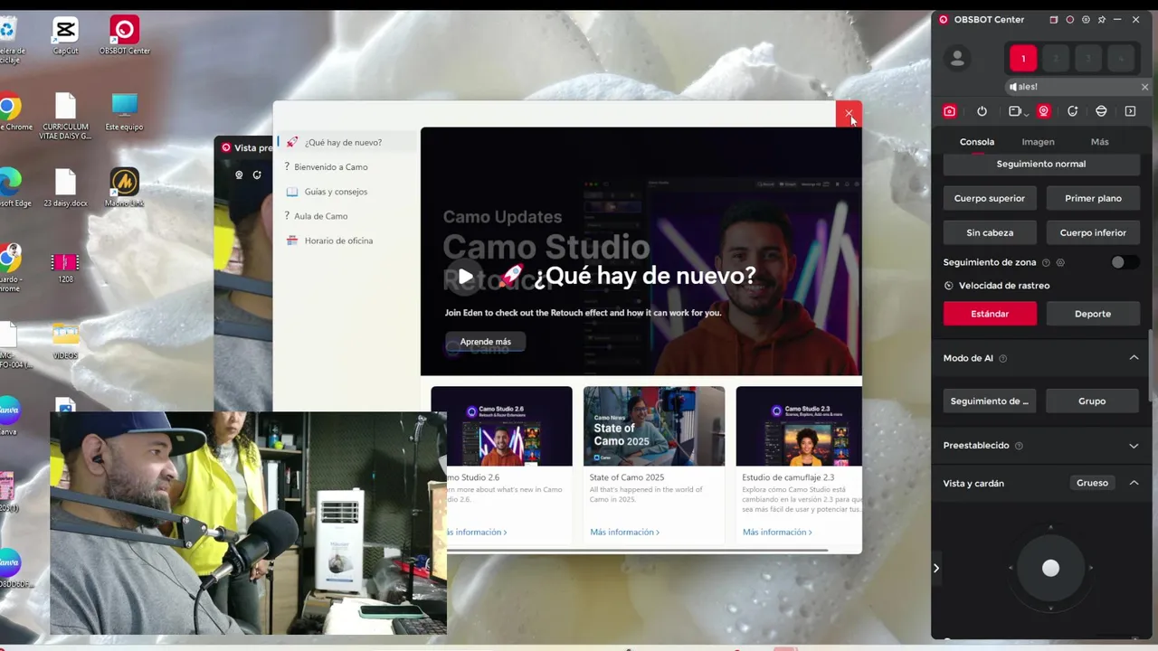Click help icon next to Preestablecido

pos(1019,446)
